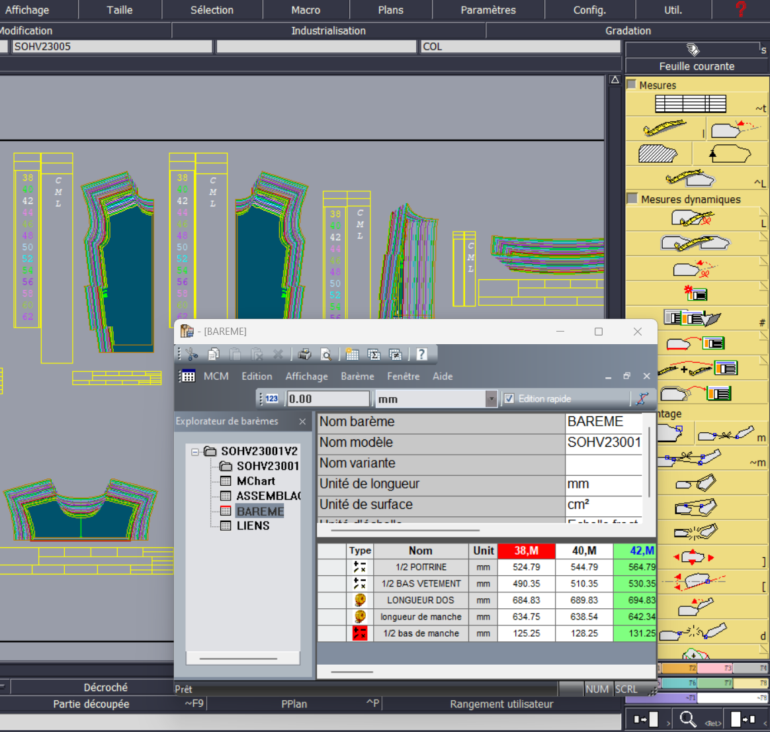Viewport: 770px width, 732px height.
Task: Open the mm unit dropdown
Action: coord(491,399)
